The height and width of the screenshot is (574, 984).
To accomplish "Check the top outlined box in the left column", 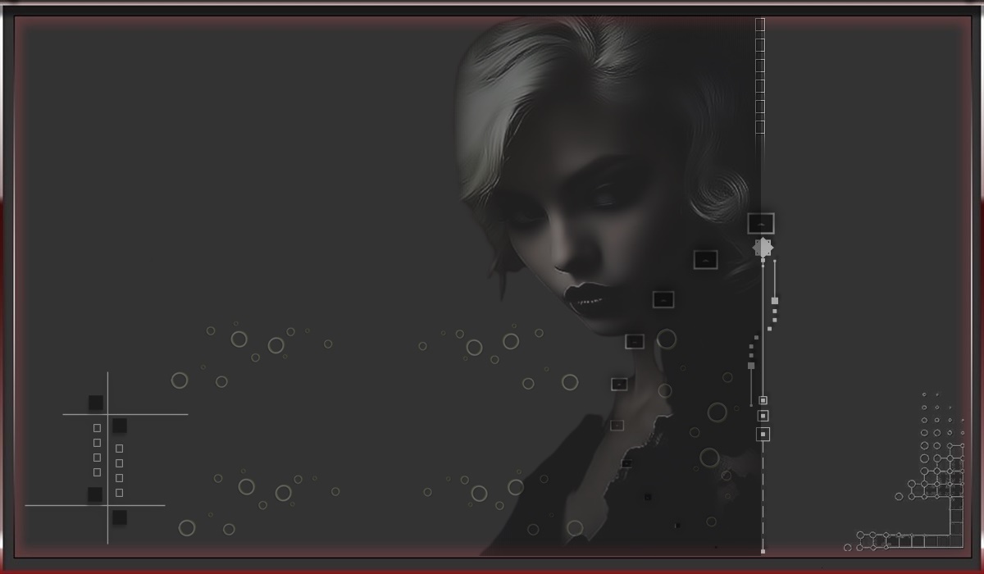I will [x=97, y=428].
